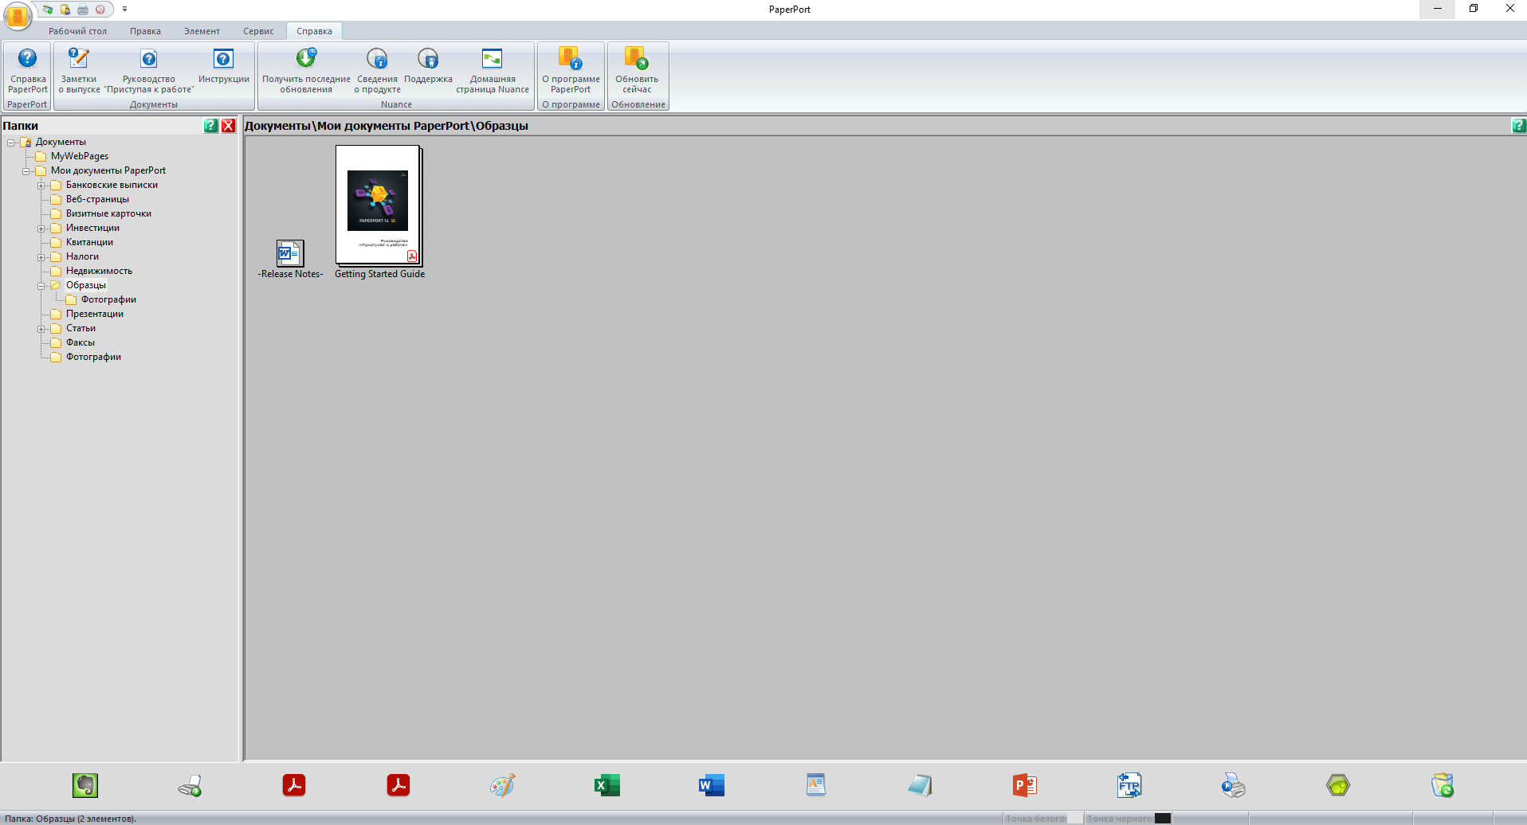Image resolution: width=1527 pixels, height=825 pixels.
Task: Click the Acrobat icon next to the scanner icon
Action: 294,786
